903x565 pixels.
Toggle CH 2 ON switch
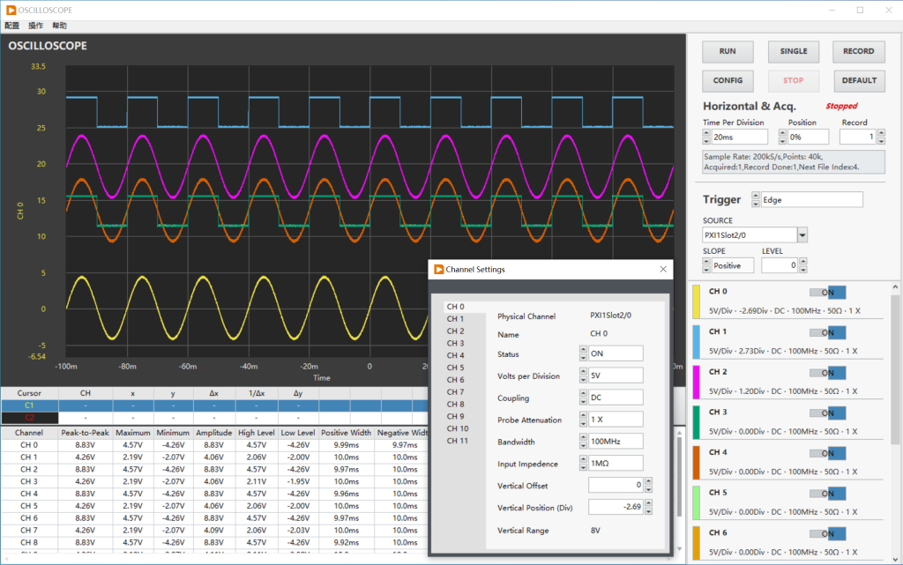pyautogui.click(x=827, y=373)
